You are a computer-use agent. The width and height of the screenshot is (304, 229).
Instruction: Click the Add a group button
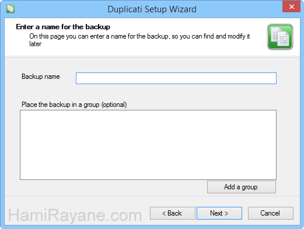click(242, 187)
